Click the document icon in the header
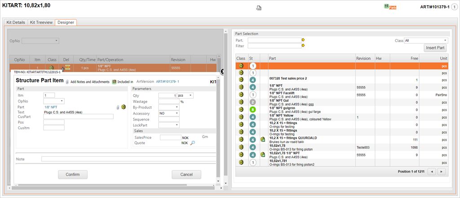Viewport: 460px width, 198px height. coord(259,8)
